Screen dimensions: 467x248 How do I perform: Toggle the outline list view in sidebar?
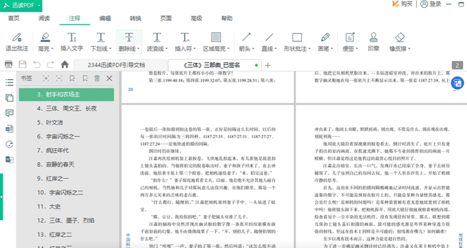[x=9, y=83]
